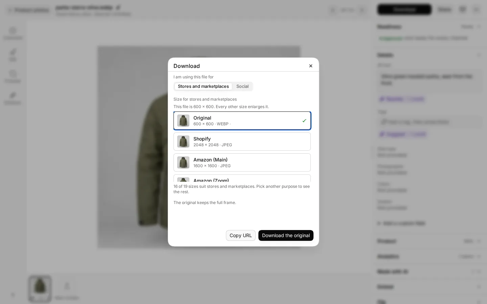
Task: Click the 'Size for stores and marketplaces' label
Action: (205, 99)
